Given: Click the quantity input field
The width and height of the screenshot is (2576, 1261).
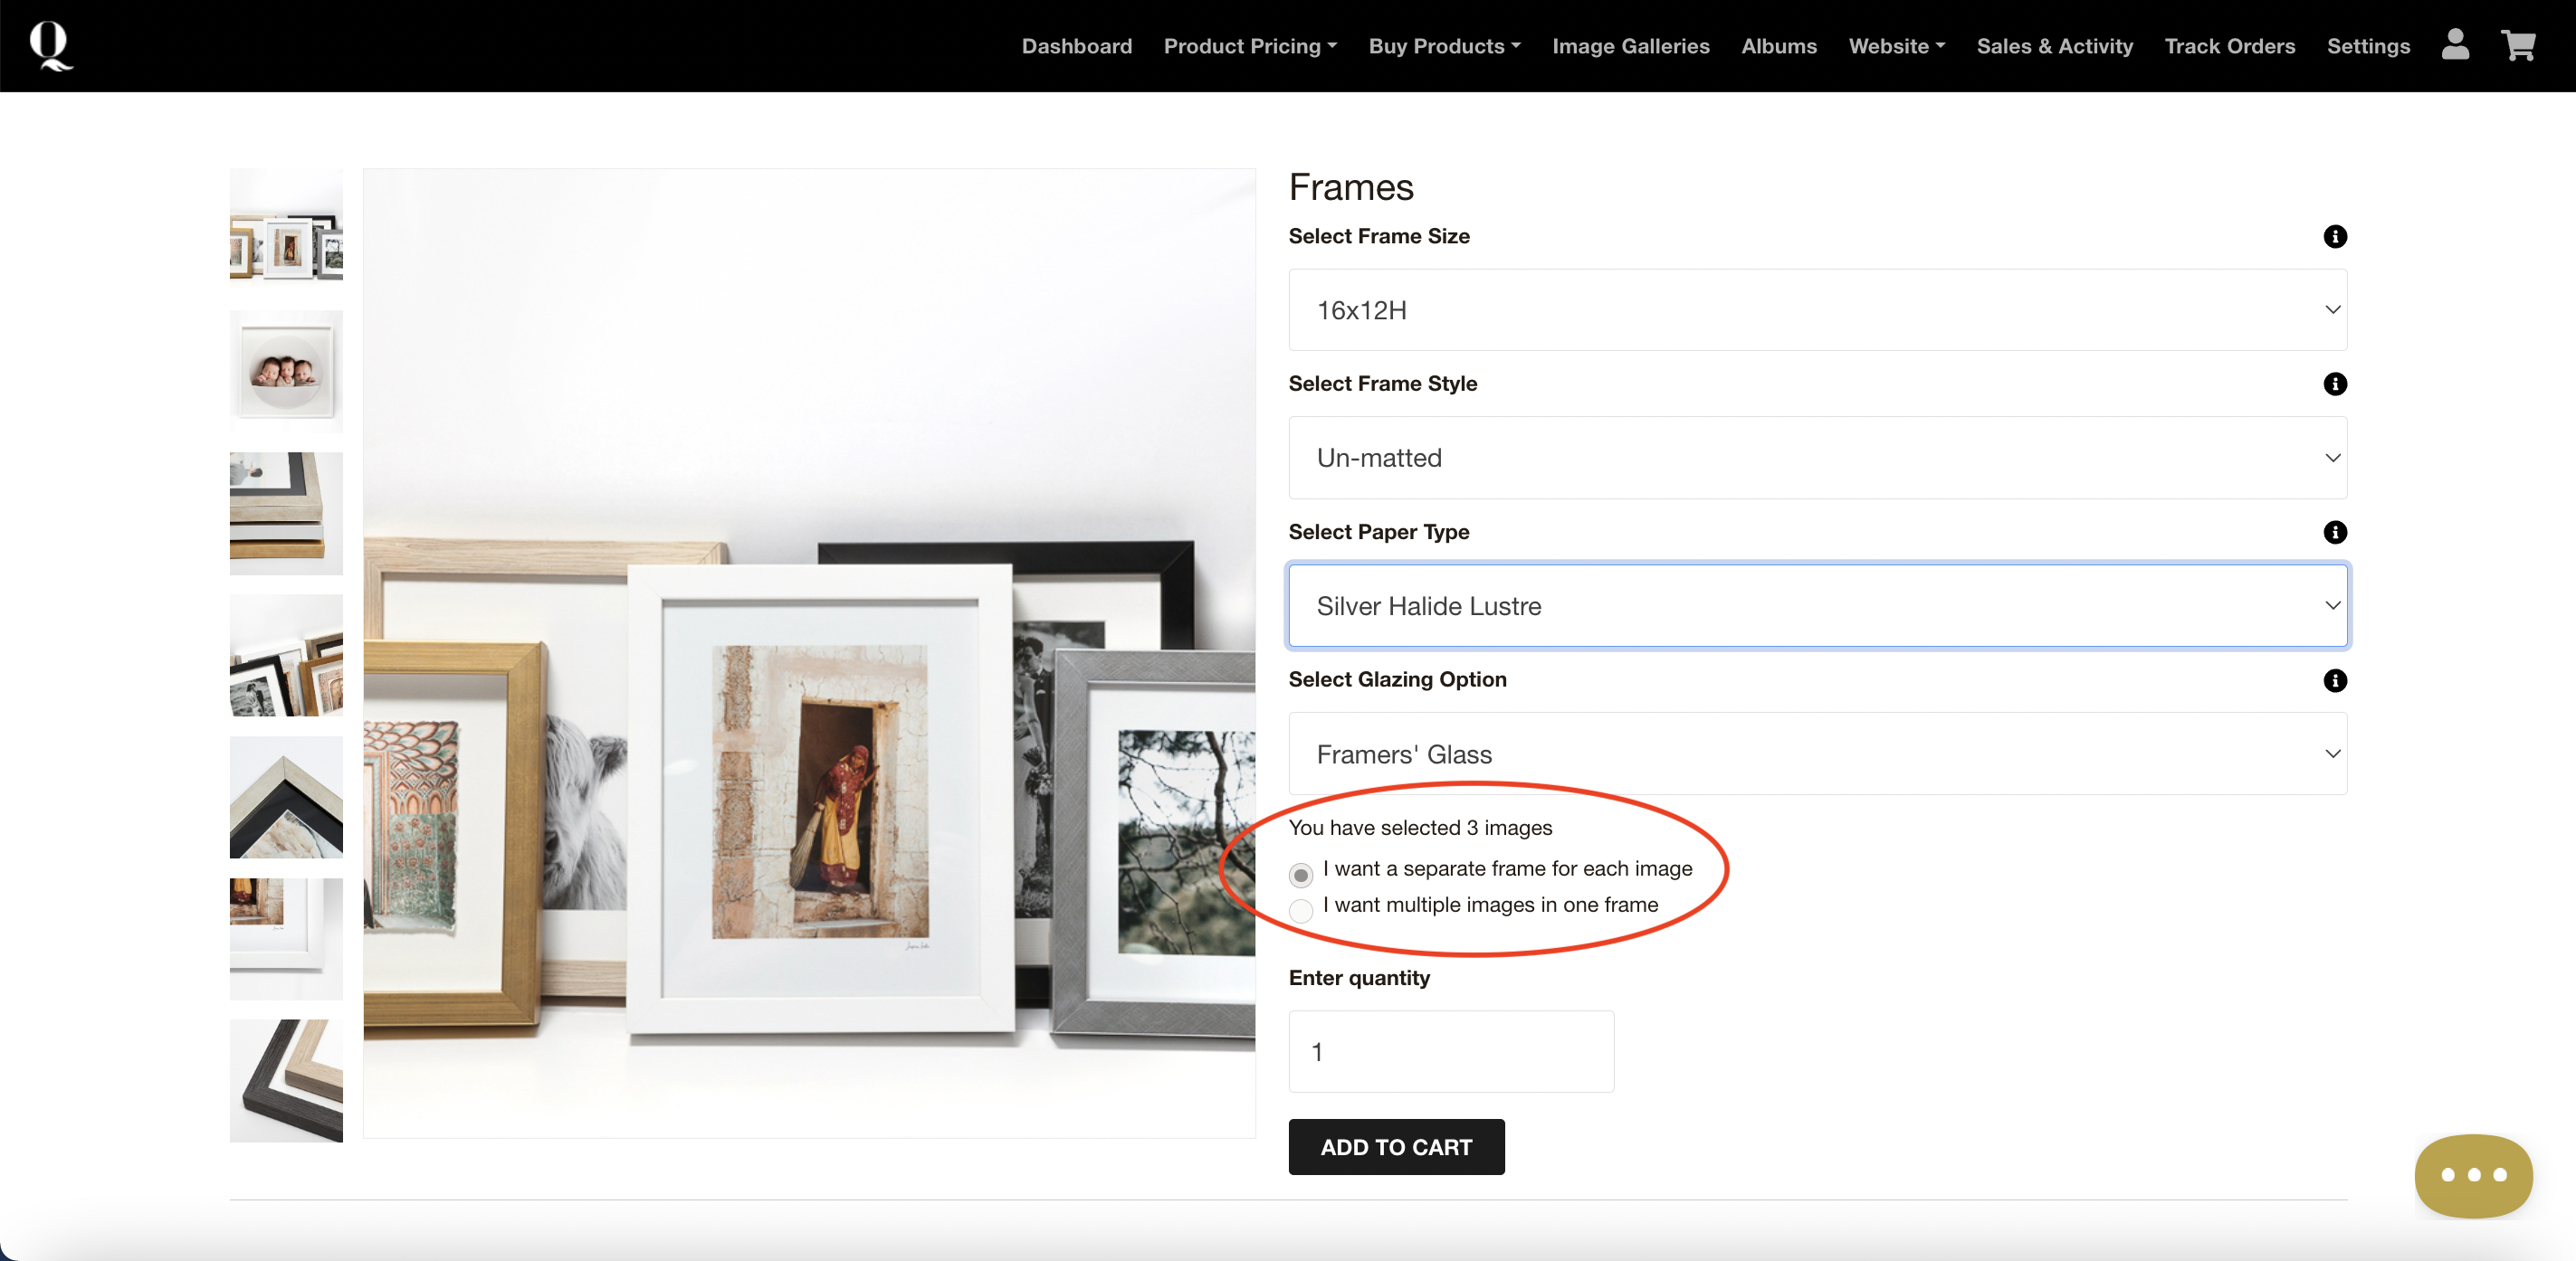Looking at the screenshot, I should (1450, 1051).
